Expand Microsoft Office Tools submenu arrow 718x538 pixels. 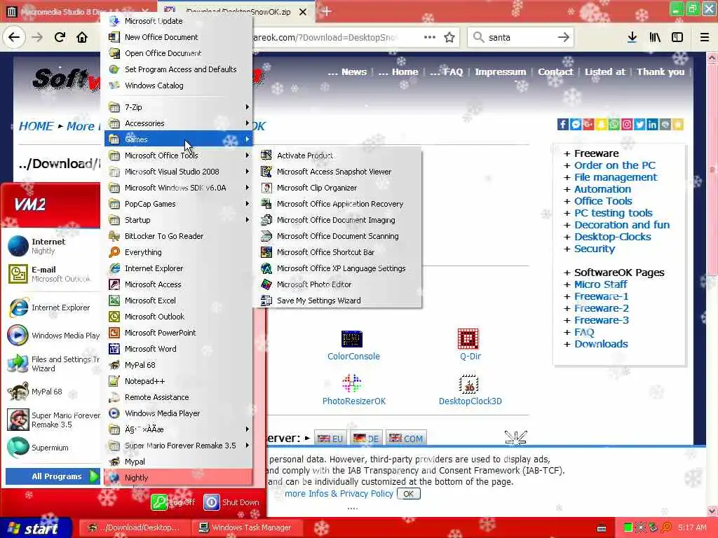248,156
